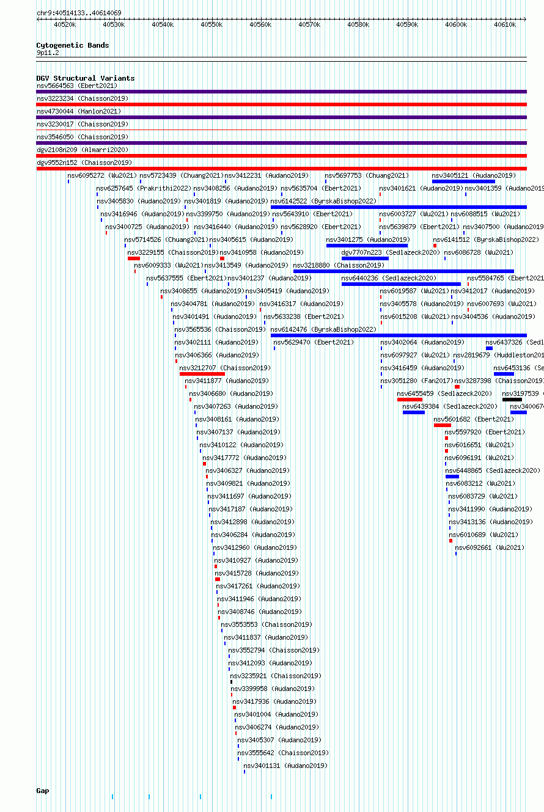Click the black bar of nsv3197539

pyautogui.click(x=512, y=400)
